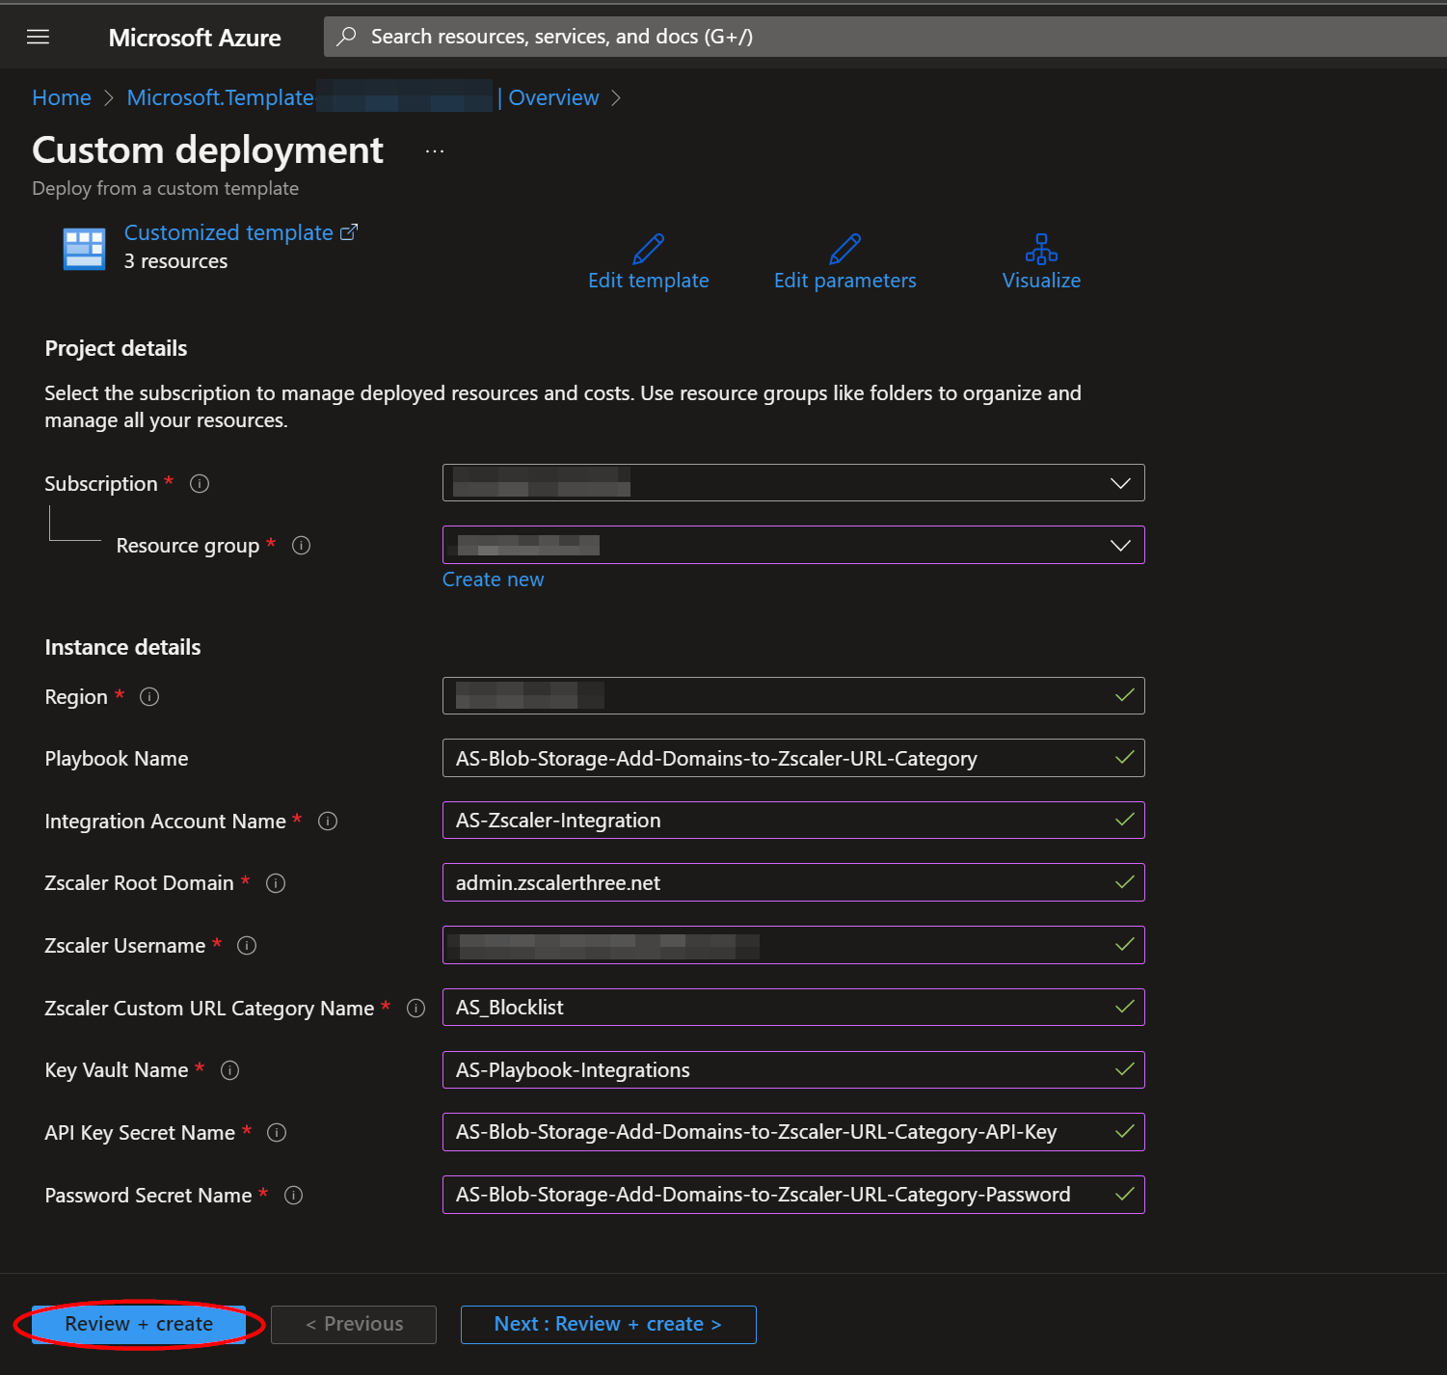Show info tooltip for Password Secret Name
Image resolution: width=1447 pixels, height=1375 pixels.
pos(294,1196)
